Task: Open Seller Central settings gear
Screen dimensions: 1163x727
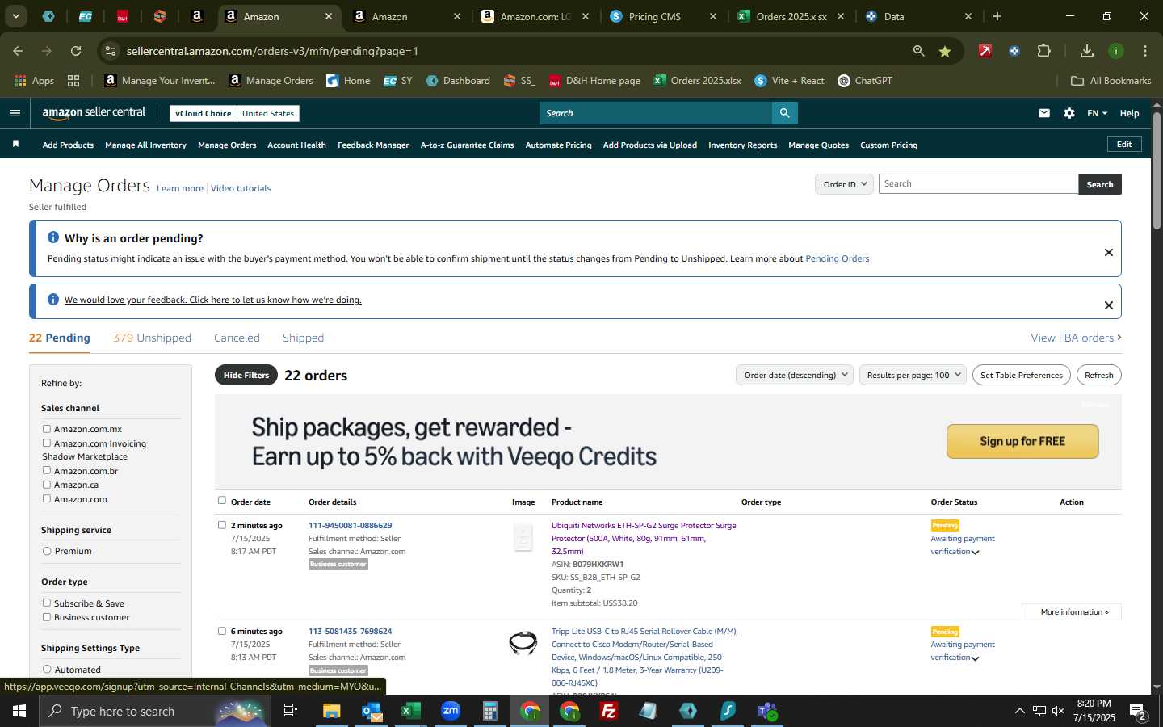Action: pos(1069,113)
